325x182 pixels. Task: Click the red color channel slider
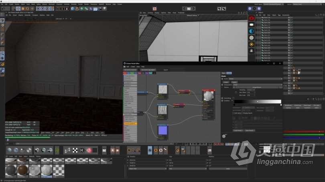303,131
